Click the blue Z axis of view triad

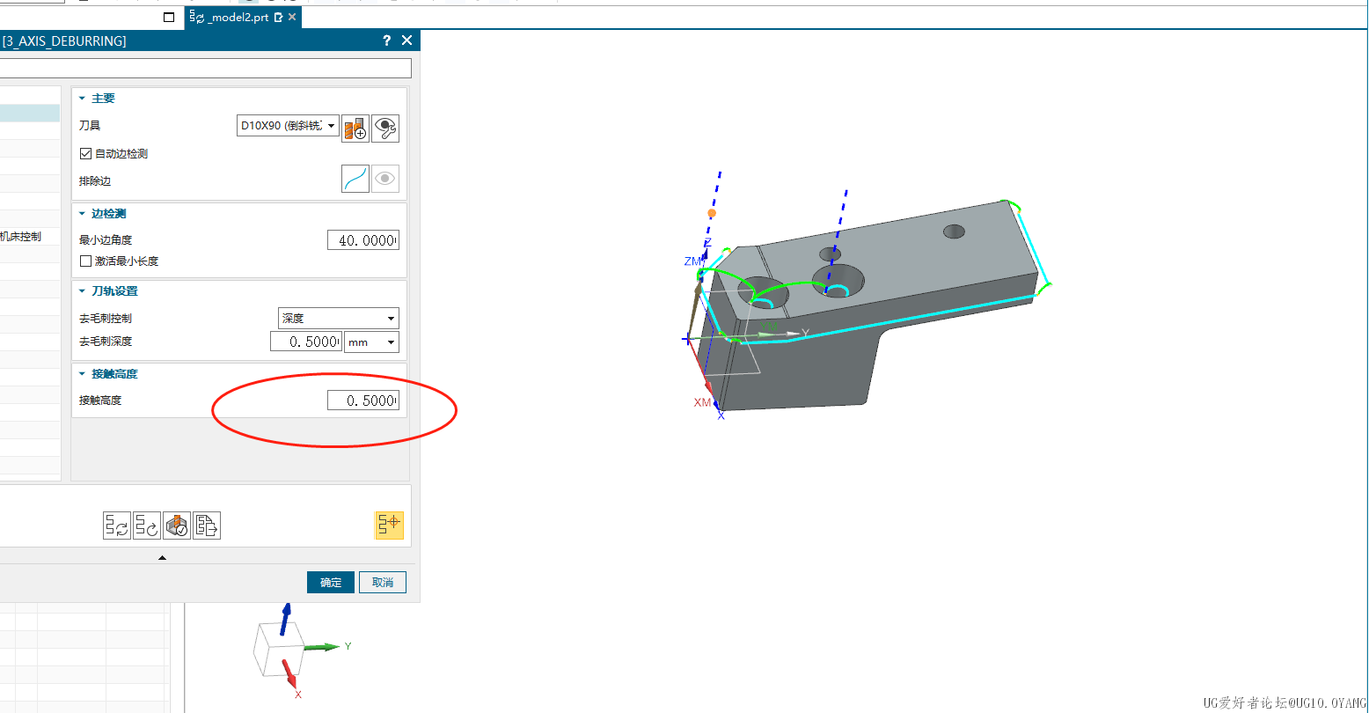coord(283,619)
